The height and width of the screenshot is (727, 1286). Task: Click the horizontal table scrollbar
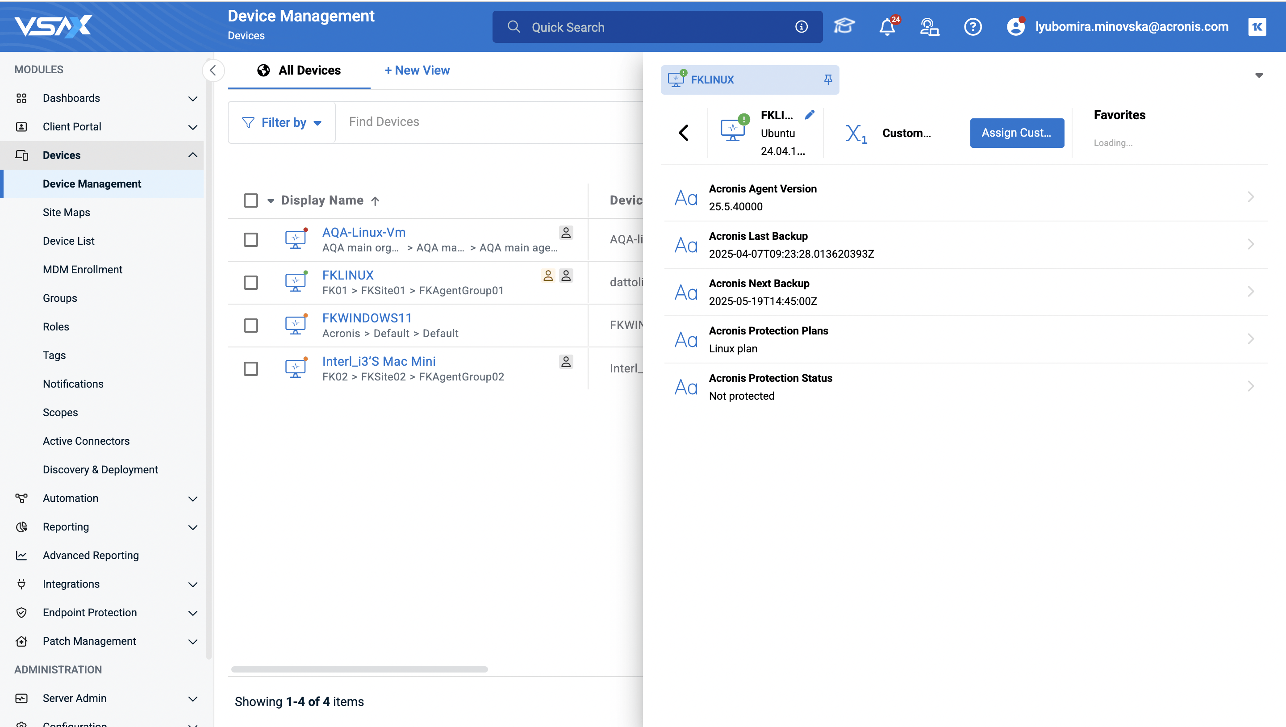359,669
